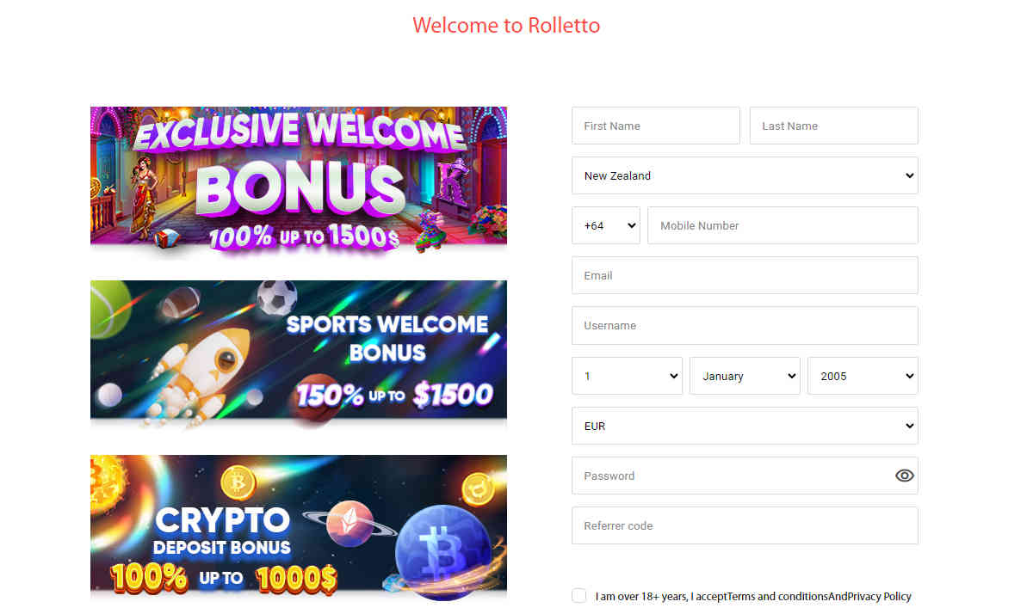Screen dimensions: 1033x614
Task: Select the Username field
Action: click(x=745, y=326)
